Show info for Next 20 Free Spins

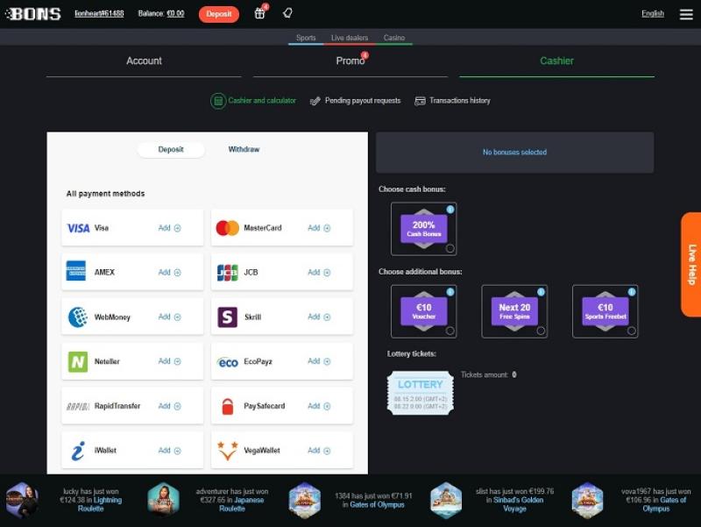pyautogui.click(x=541, y=292)
